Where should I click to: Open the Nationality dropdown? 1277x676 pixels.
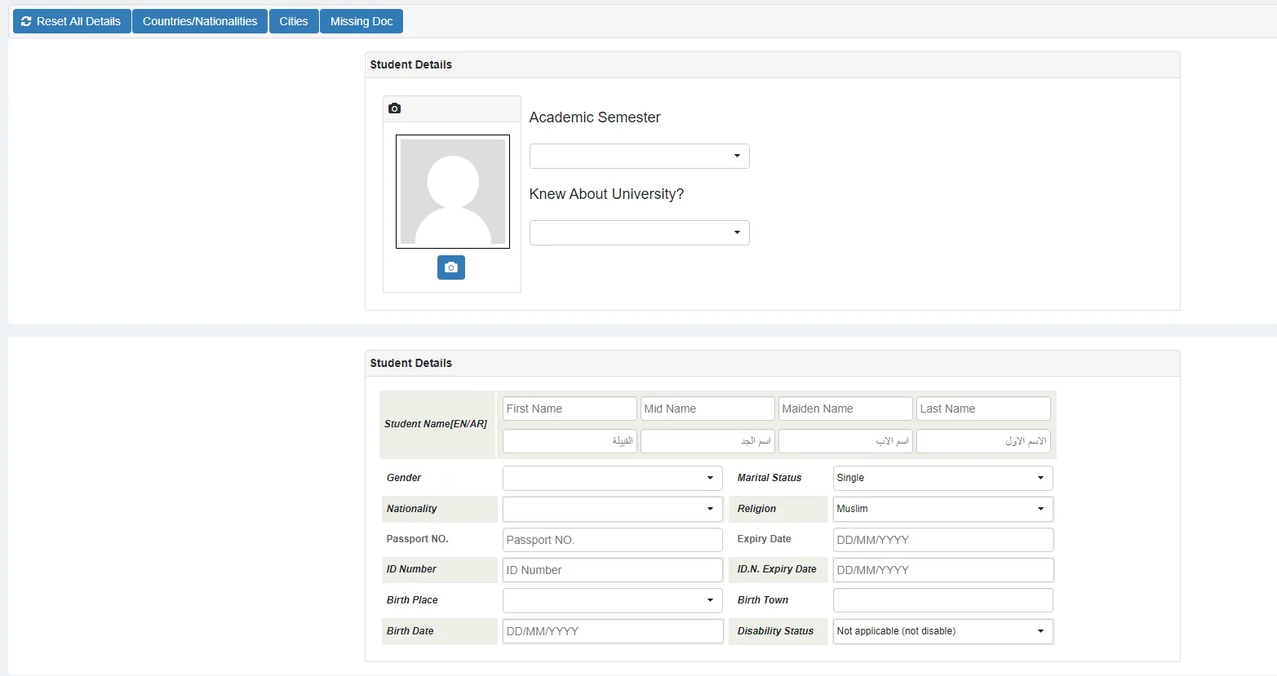pyautogui.click(x=613, y=509)
